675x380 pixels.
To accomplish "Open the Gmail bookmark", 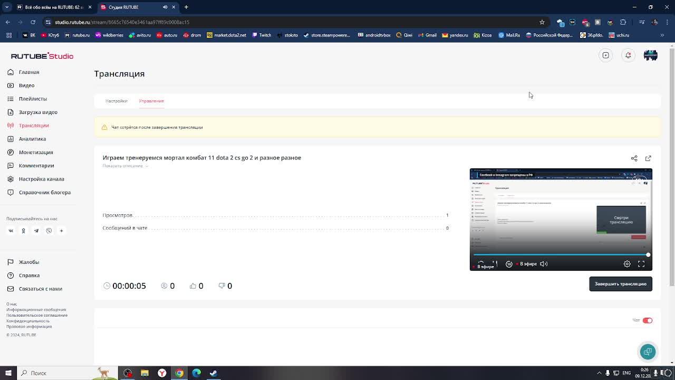I will tap(427, 35).
